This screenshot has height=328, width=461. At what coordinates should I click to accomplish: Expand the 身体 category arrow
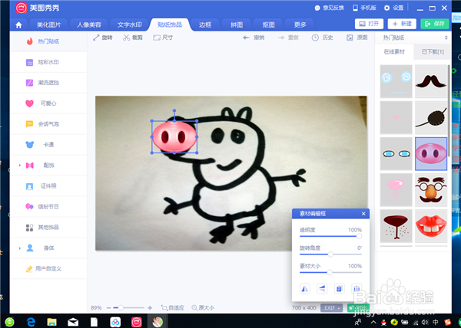click(x=20, y=248)
